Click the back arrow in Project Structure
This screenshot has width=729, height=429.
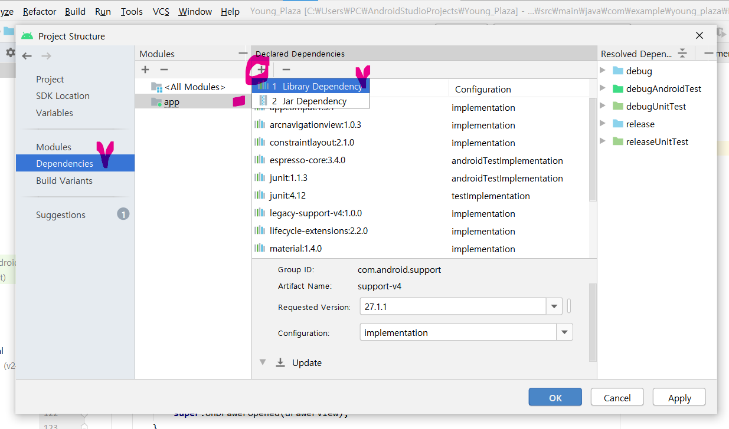(27, 56)
